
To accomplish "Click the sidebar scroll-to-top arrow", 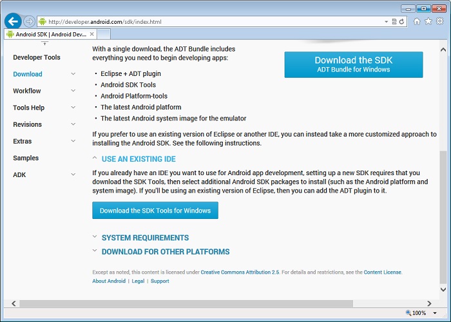I will (44, 43).
